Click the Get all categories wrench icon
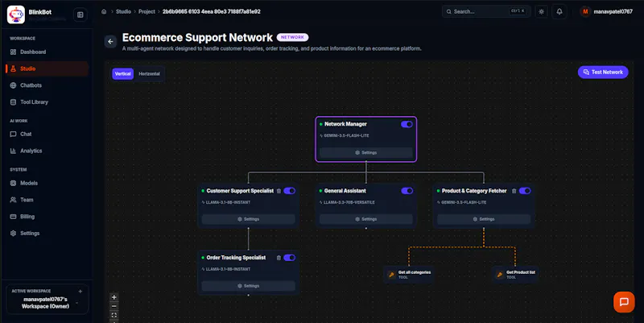This screenshot has width=644, height=323. pos(391,275)
